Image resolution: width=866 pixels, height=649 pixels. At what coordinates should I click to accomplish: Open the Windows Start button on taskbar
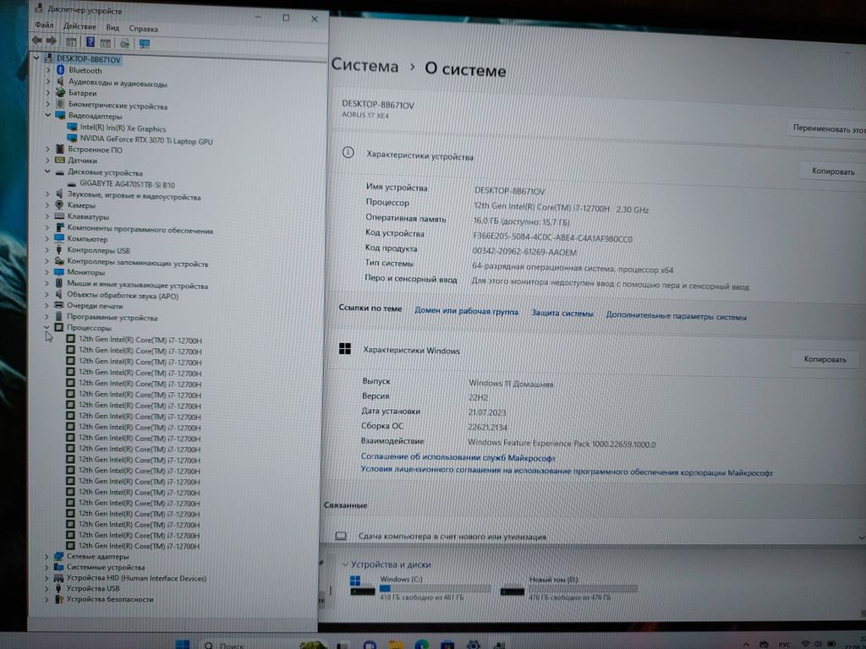[183, 643]
